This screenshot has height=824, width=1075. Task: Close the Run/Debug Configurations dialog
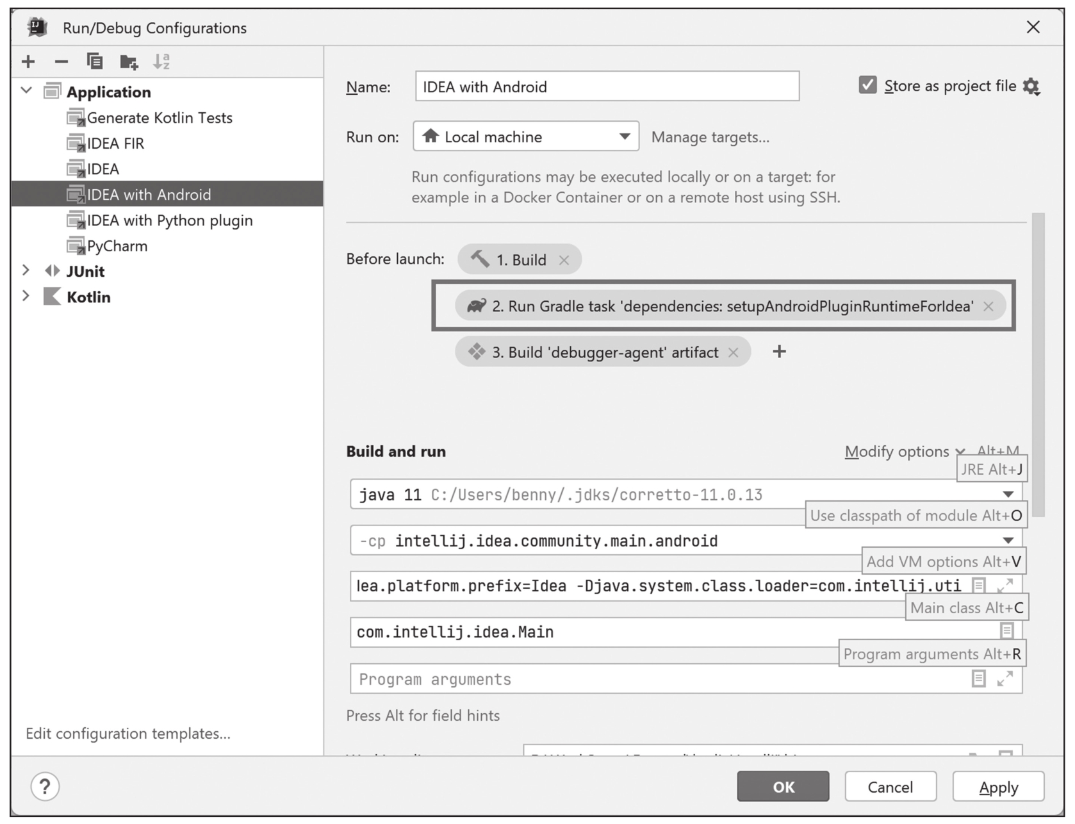click(x=1033, y=28)
